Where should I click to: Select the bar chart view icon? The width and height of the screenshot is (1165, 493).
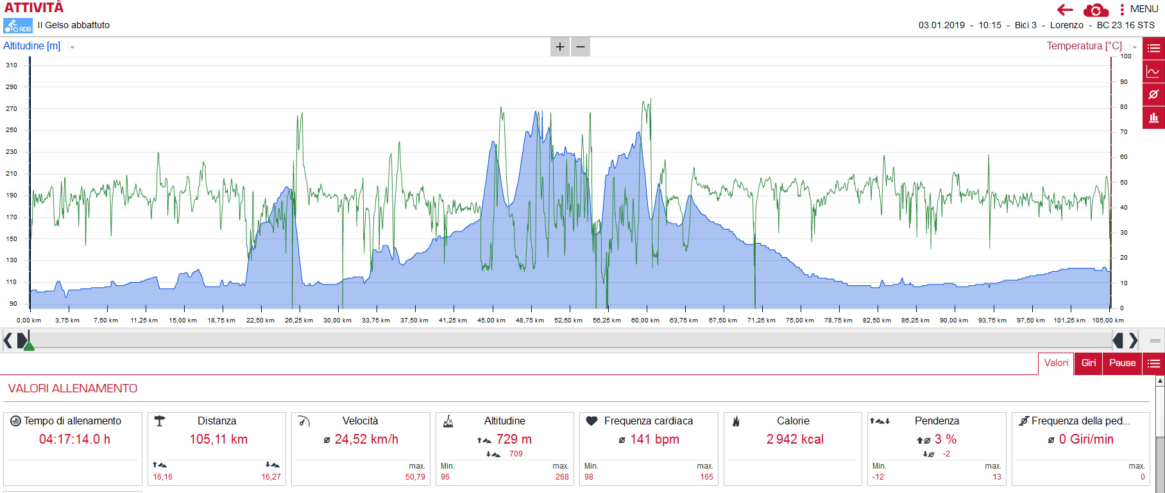[1153, 117]
